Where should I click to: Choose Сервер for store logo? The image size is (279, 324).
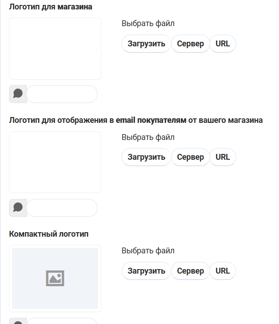click(190, 44)
